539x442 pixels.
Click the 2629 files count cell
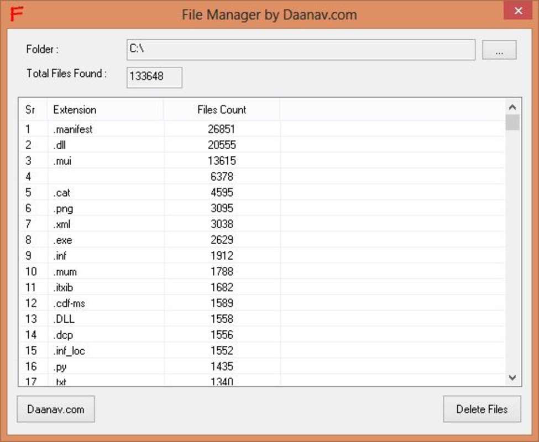(222, 240)
